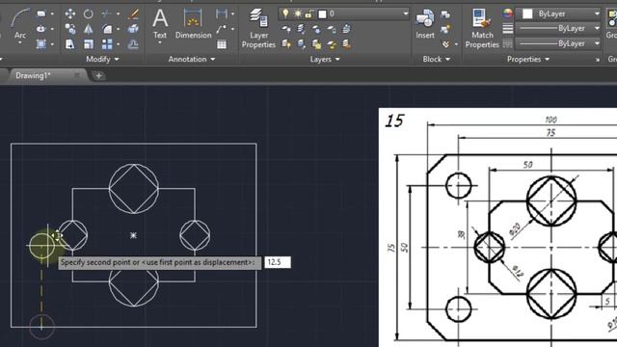Click the object color wheel icon

pos(508,13)
